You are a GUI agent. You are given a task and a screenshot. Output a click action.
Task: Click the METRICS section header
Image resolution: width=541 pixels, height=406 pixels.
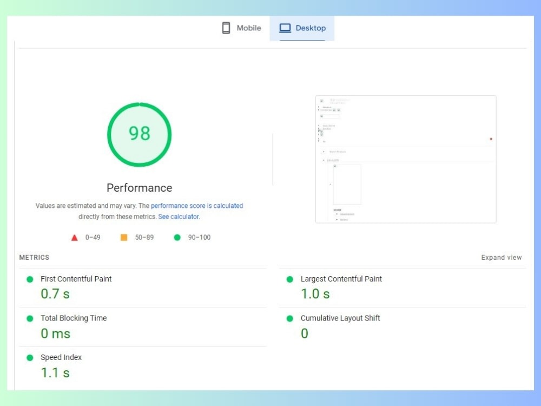point(34,258)
